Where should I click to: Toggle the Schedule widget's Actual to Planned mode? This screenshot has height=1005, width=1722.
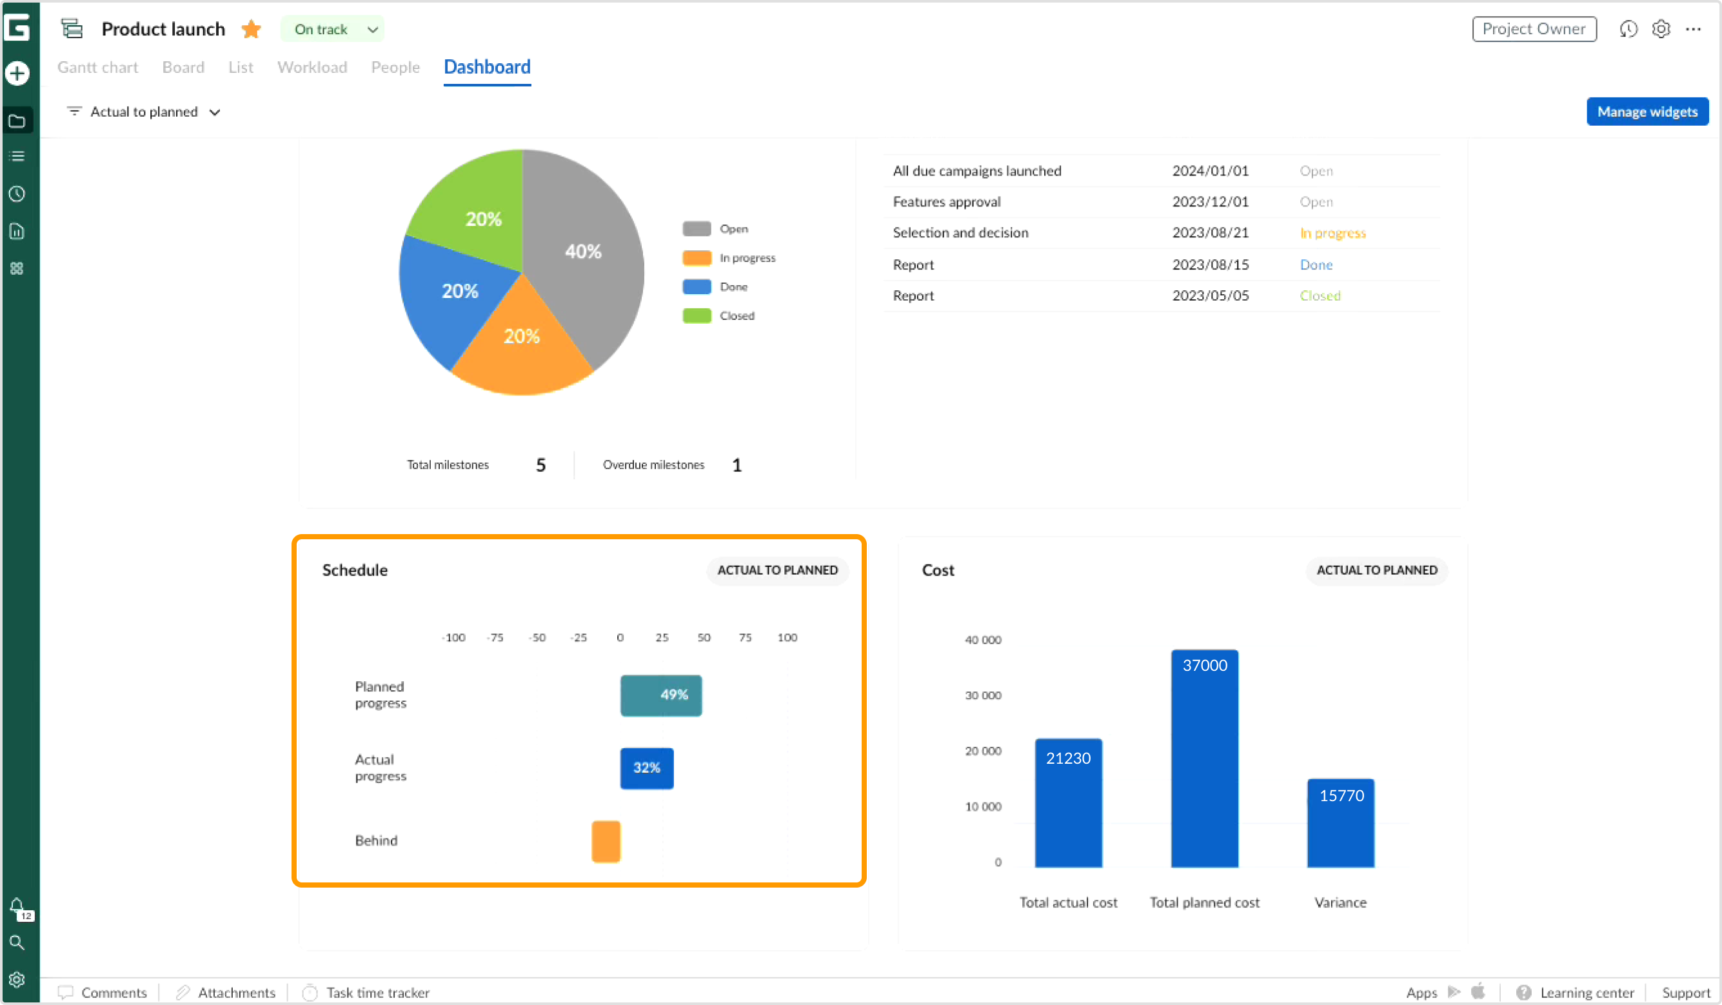pyautogui.click(x=777, y=570)
